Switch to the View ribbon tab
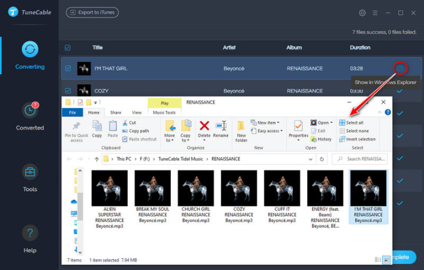Screen dimensions: 424x270 [x=137, y=112]
